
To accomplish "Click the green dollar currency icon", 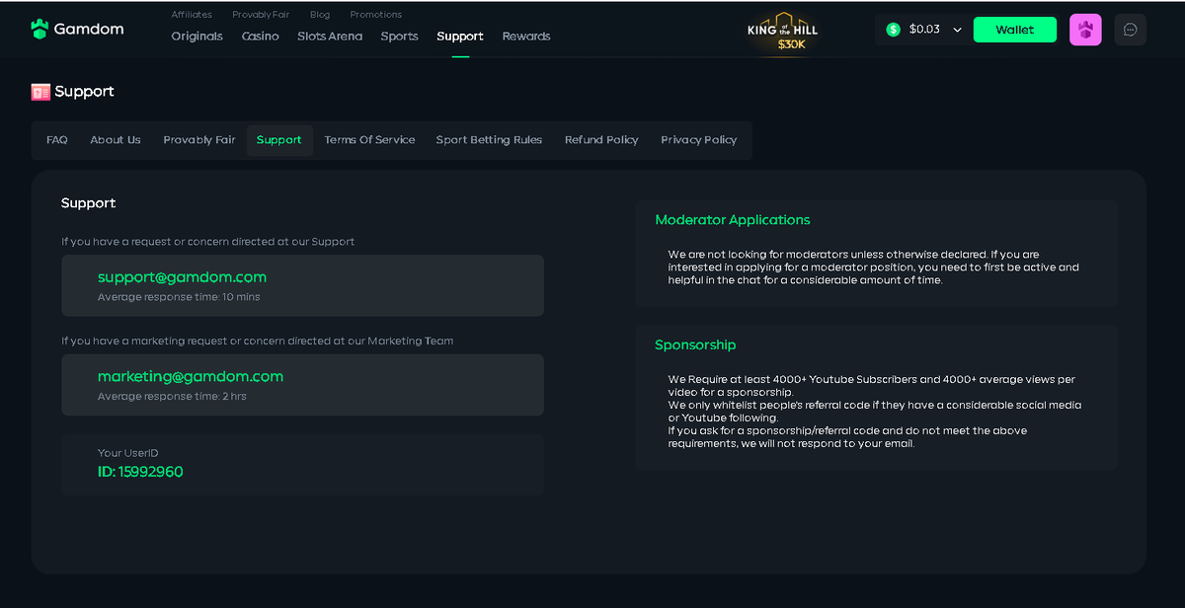I will coord(893,30).
